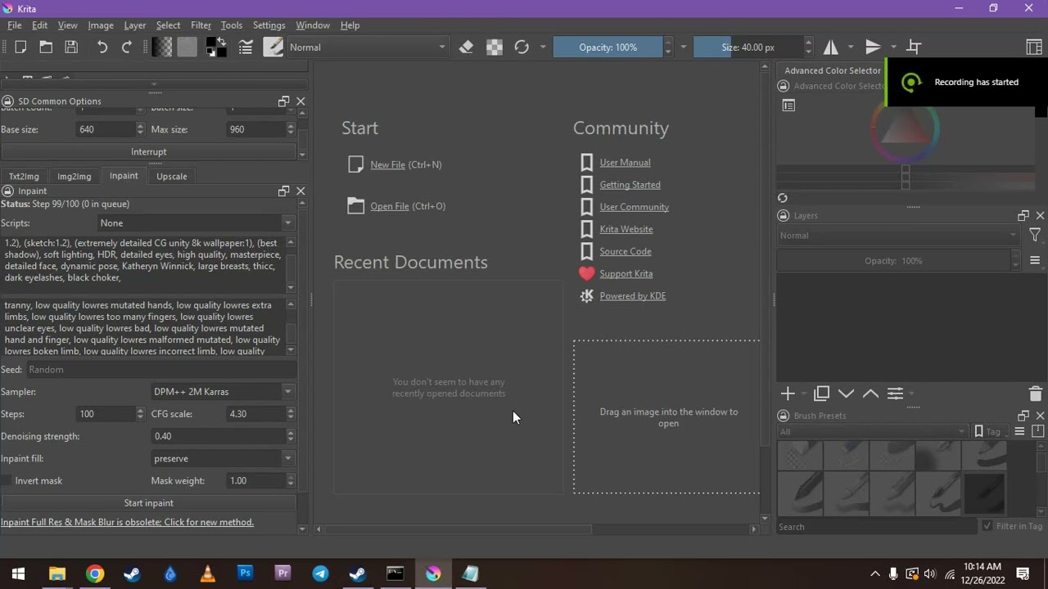
Task: Click the delete layer trash icon
Action: tap(1035, 393)
